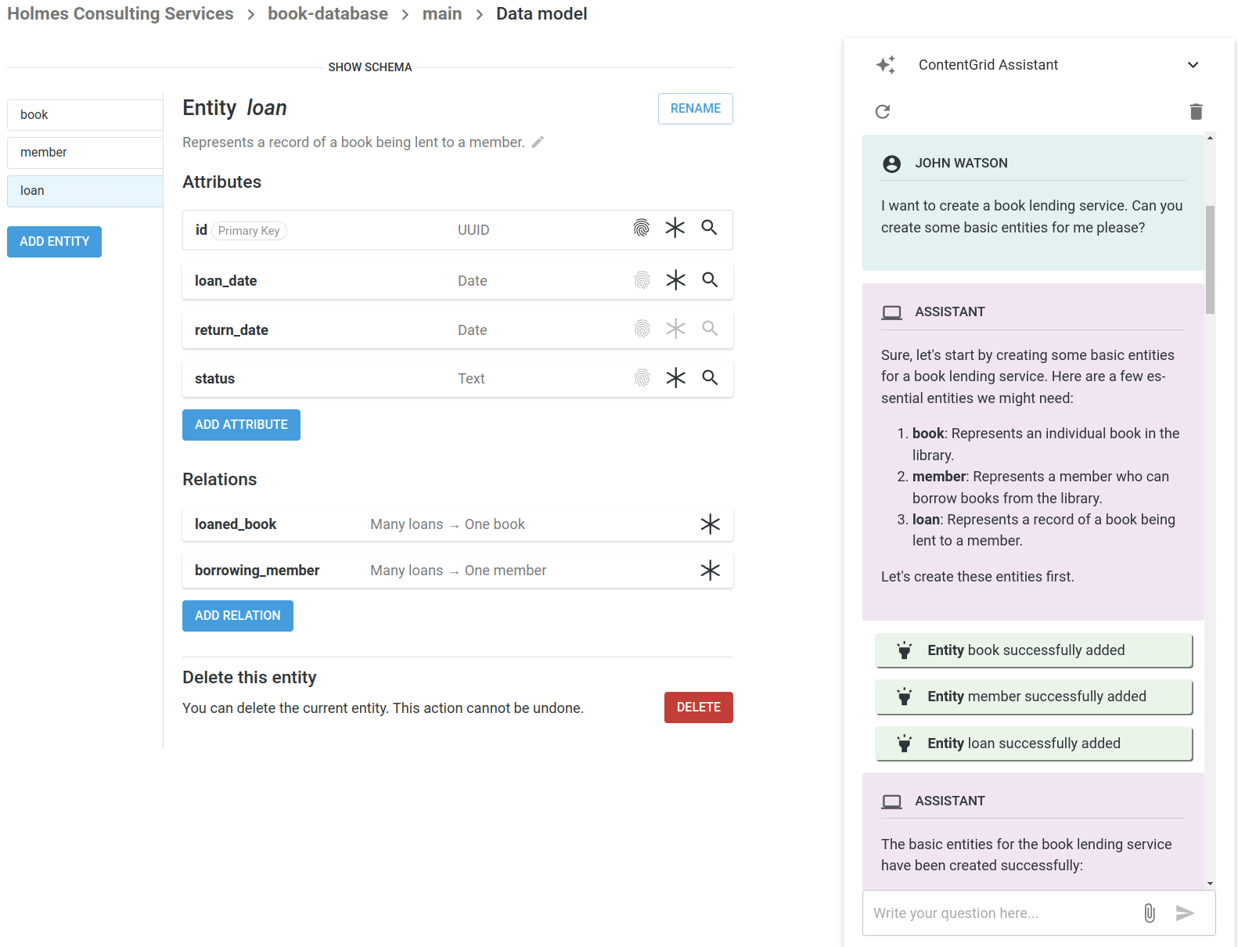The width and height of the screenshot is (1238, 947).
Task: Toggle required asterisk on loaned_book relation
Action: (710, 524)
